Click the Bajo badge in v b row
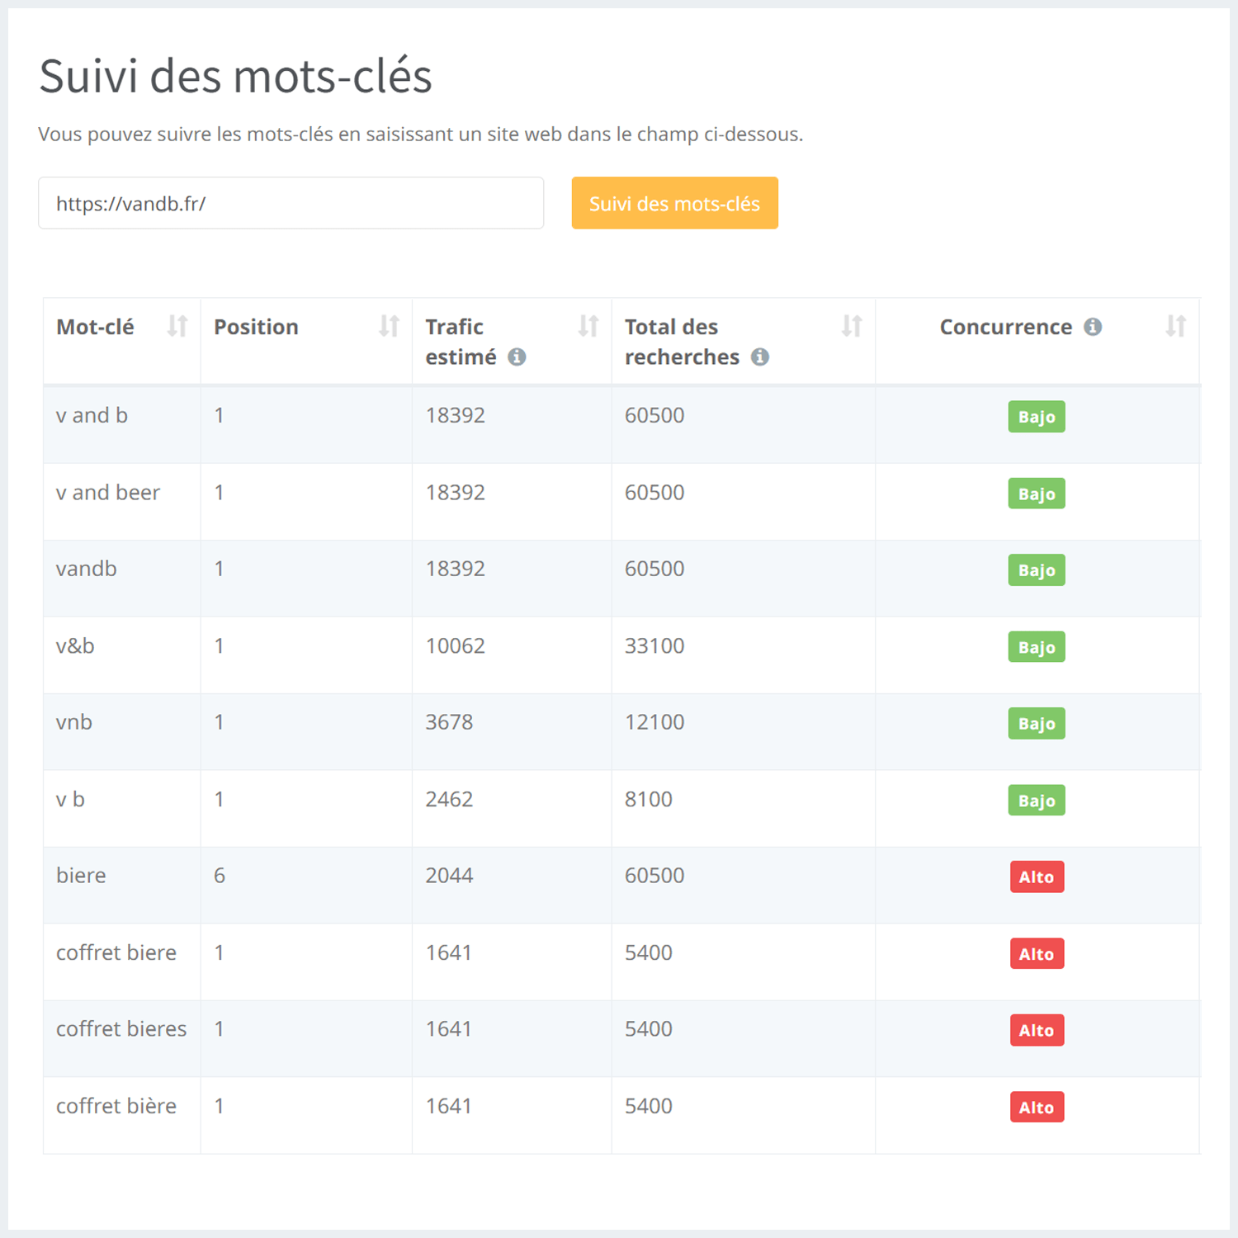 pos(1036,801)
